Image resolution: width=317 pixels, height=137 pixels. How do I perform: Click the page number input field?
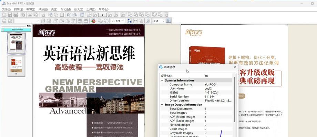click(x=102, y=15)
